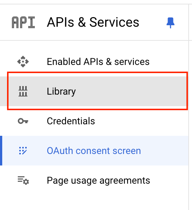Click the empty gray area of the Library row
The height and width of the screenshot is (210, 192).
coord(131,91)
